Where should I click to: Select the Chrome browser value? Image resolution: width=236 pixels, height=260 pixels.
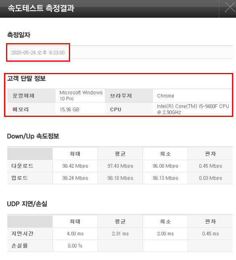click(x=166, y=96)
